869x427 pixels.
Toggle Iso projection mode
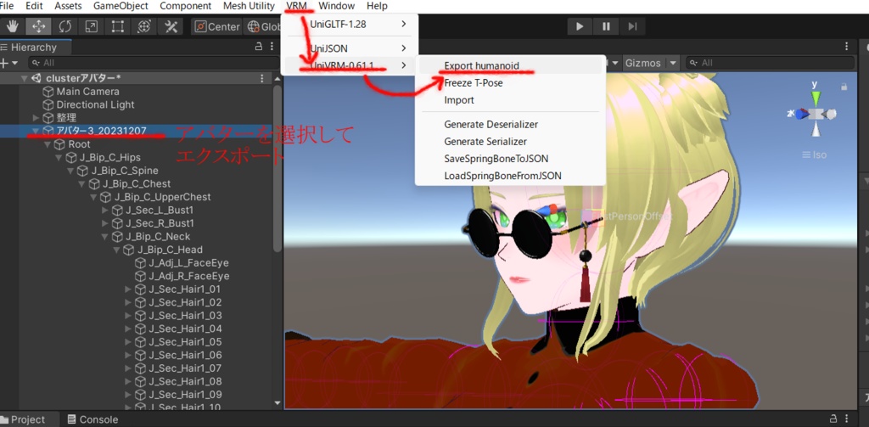814,155
